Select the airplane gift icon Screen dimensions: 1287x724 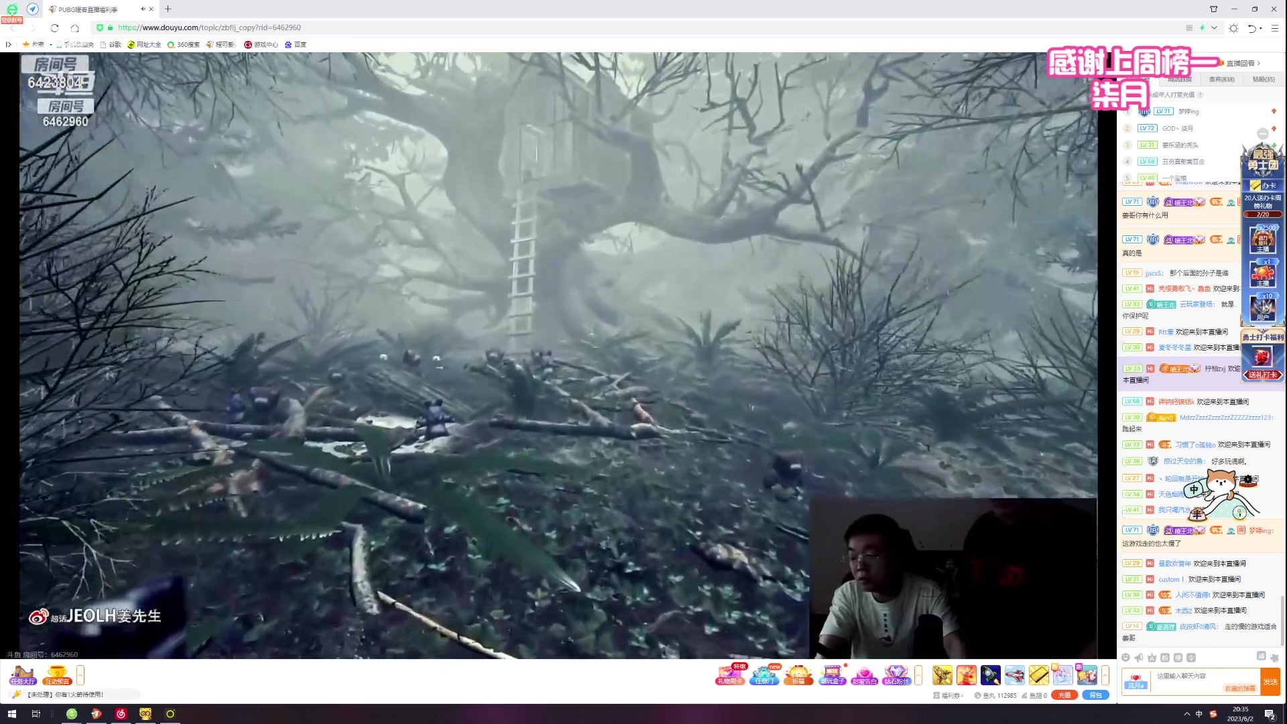(x=1014, y=674)
